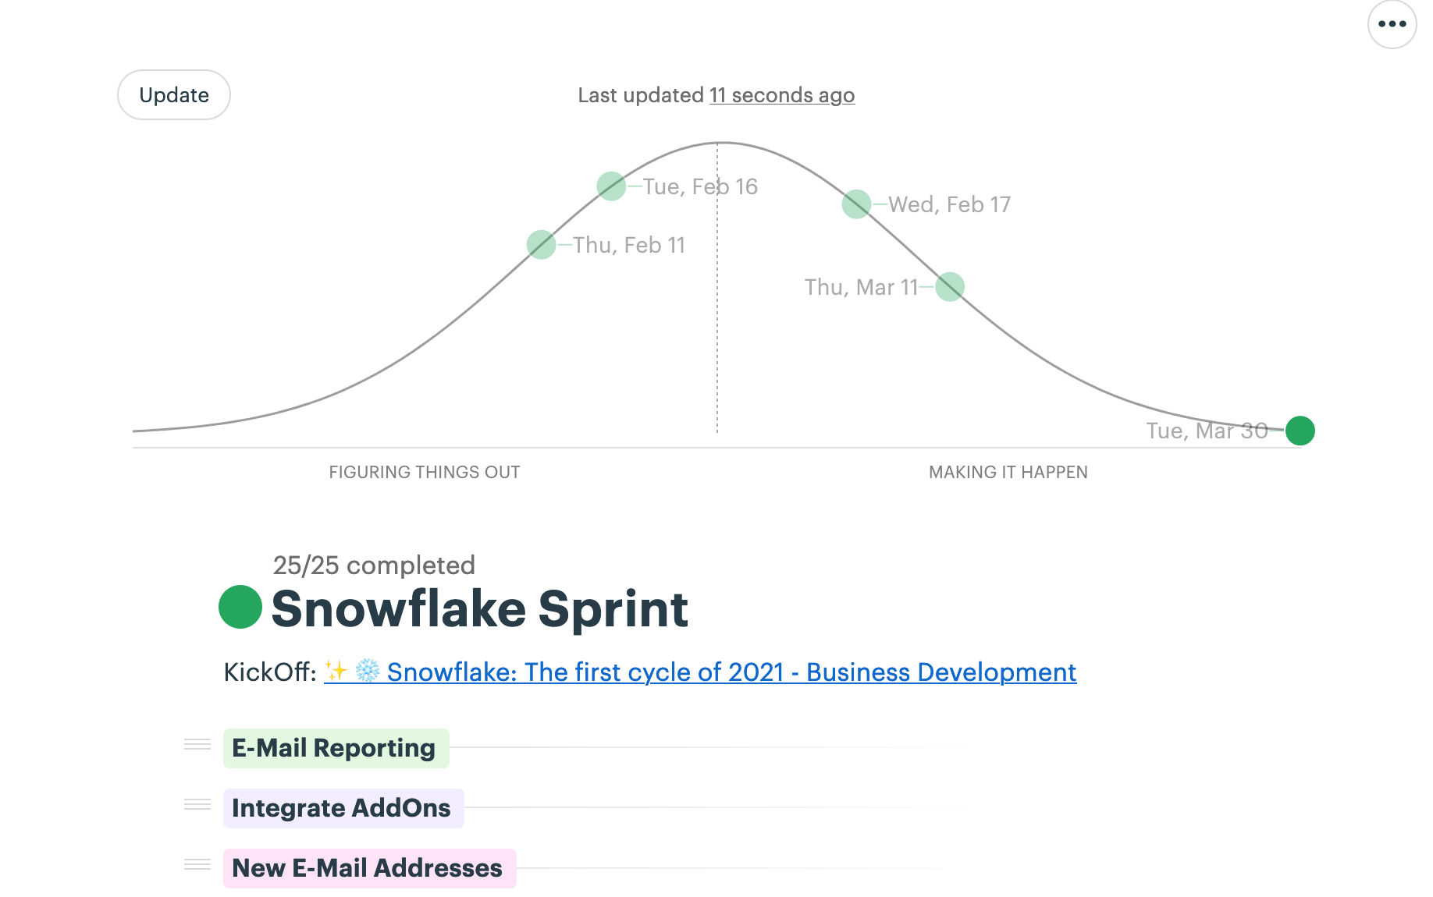
Task: Click the snowflake emoji in the KickOff link
Action: click(368, 671)
